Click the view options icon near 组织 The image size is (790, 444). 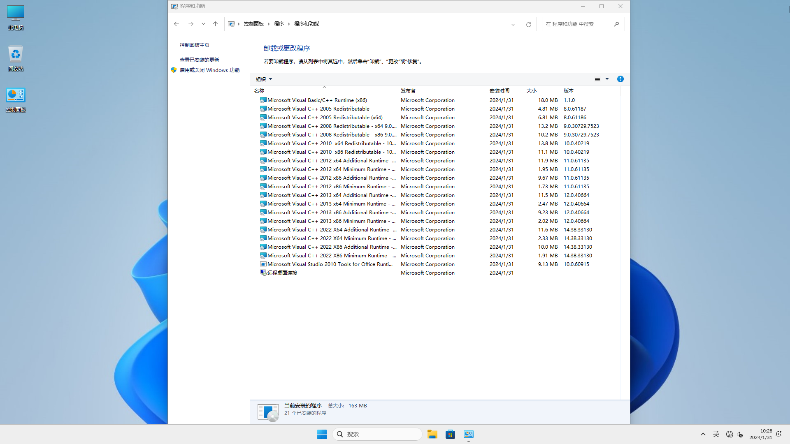click(597, 79)
